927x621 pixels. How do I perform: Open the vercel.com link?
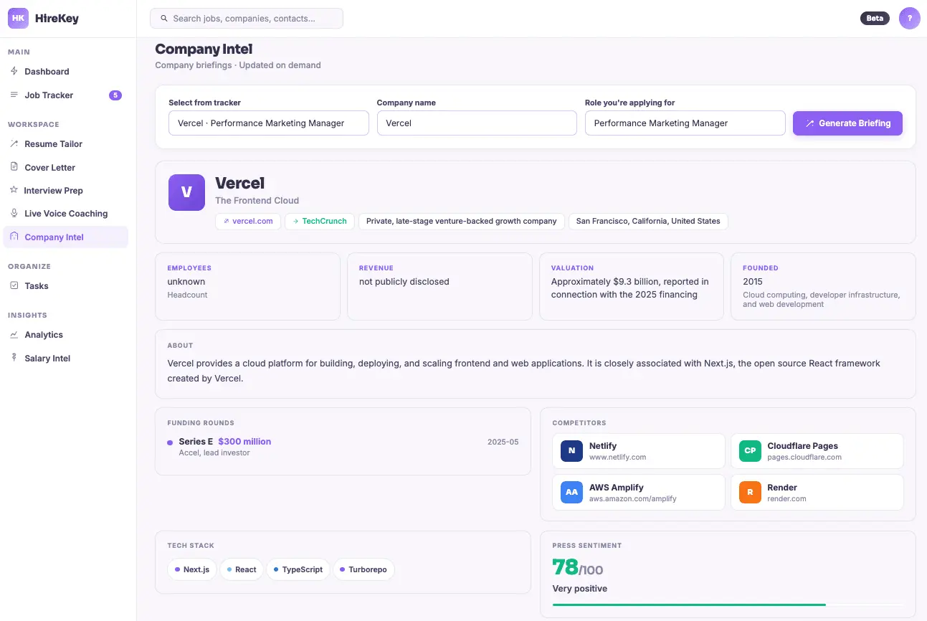[x=248, y=221]
